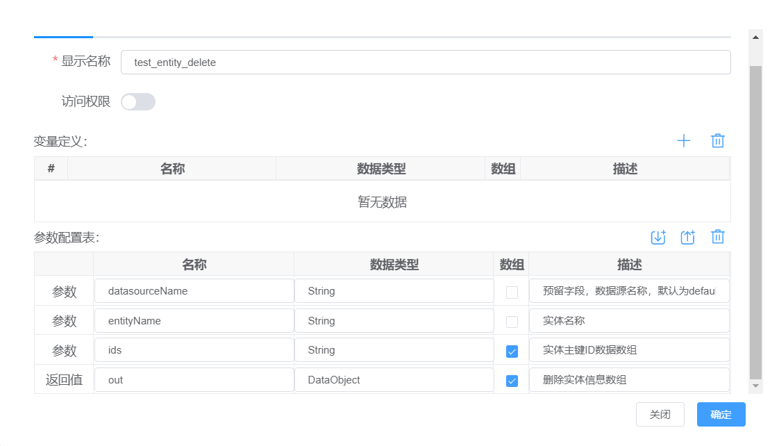Image resolution: width=779 pixels, height=446 pixels.
Task: Click the down-arrow add-parameter icon above 参数配置表
Action: (x=658, y=238)
